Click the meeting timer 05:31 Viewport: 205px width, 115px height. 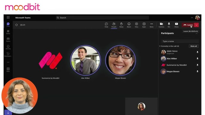tap(23, 25)
